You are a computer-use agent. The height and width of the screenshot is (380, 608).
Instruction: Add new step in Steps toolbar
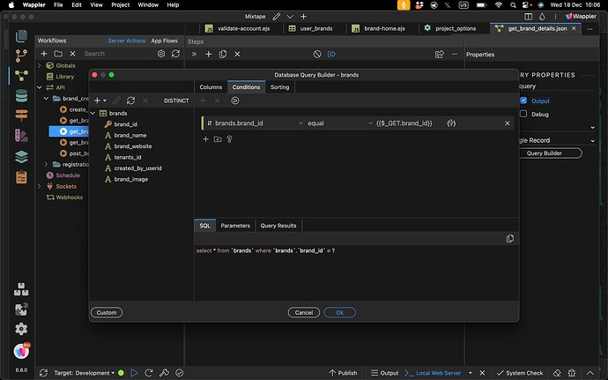tap(208, 55)
